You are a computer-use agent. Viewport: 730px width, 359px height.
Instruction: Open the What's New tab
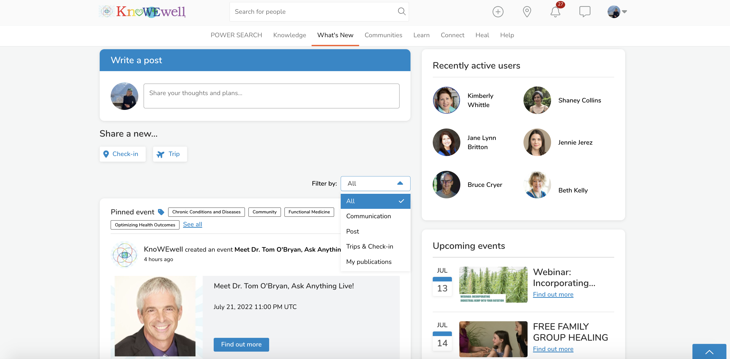click(335, 35)
